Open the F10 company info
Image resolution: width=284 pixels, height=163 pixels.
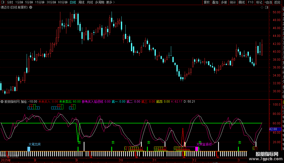pos(250,2)
